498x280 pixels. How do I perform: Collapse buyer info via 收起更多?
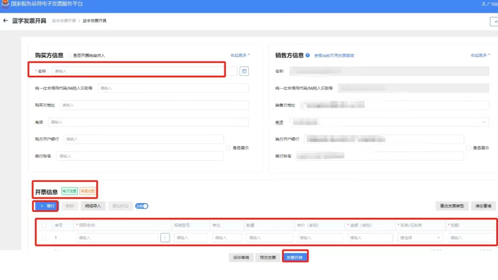pyautogui.click(x=238, y=55)
